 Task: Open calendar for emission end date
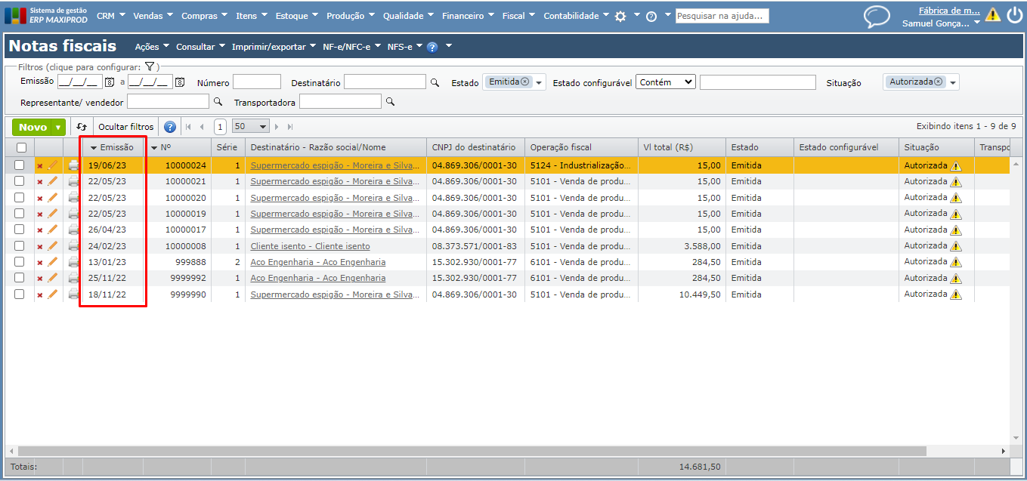tap(180, 82)
